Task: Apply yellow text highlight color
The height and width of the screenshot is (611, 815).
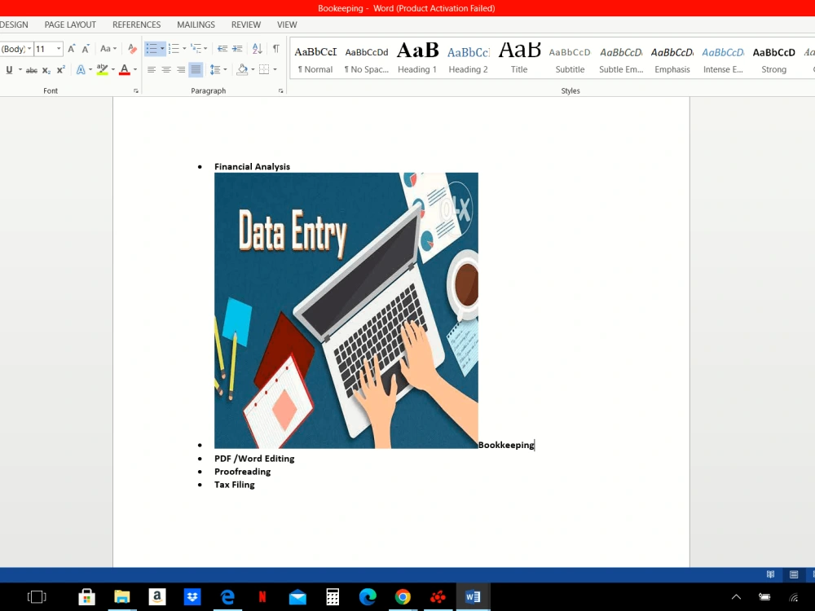Action: [103, 69]
